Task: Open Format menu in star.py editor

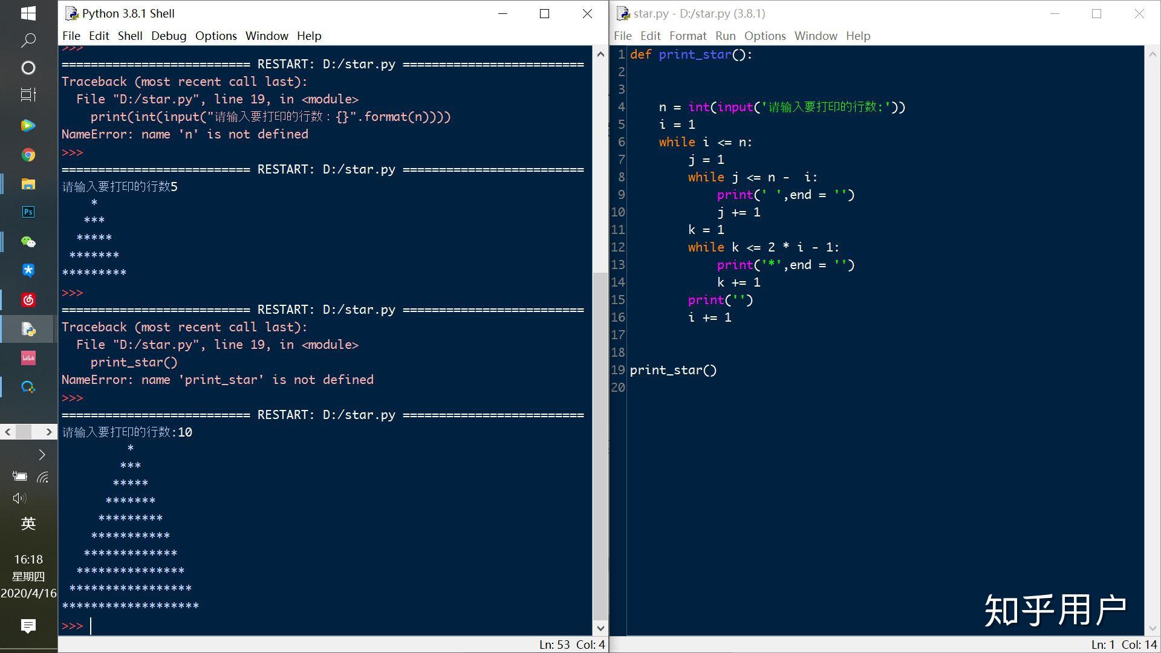Action: [688, 36]
